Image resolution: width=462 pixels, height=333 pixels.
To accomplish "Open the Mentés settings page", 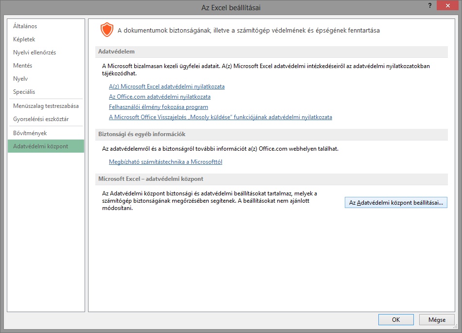I will click(x=46, y=65).
